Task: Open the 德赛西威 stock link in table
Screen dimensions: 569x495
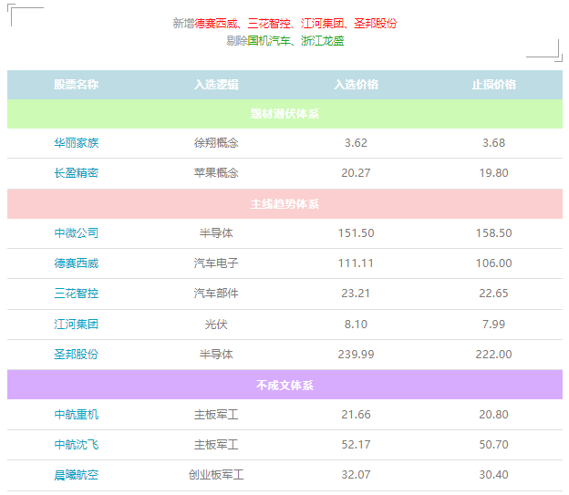Action: (77, 263)
